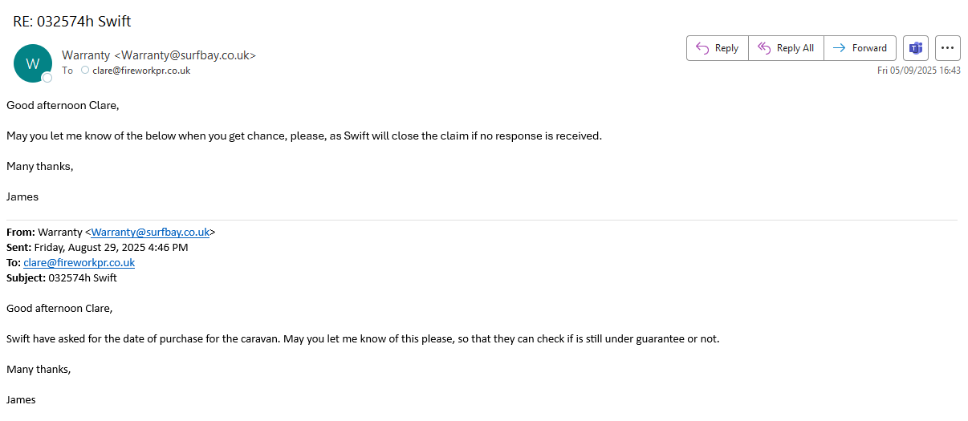The width and height of the screenshot is (968, 421).
Task: Click the top greeting Good afternoon Clare
Action: pyautogui.click(x=62, y=105)
